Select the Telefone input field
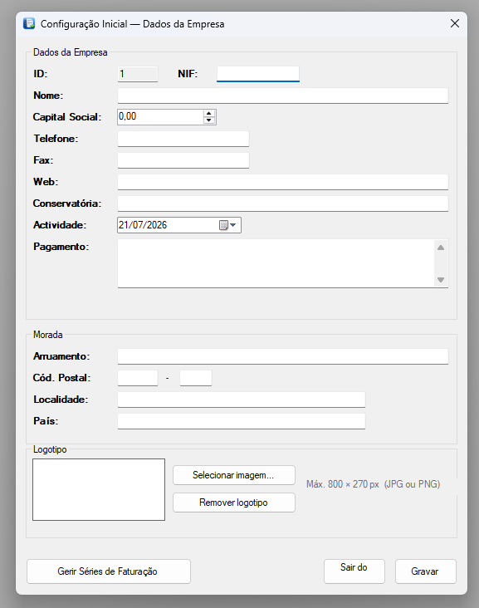Image resolution: width=479 pixels, height=608 pixels. 183,139
